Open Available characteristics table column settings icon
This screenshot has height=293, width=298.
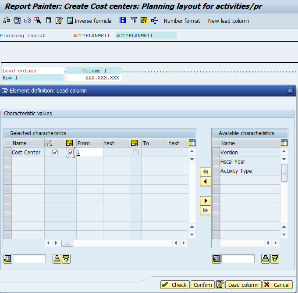click(x=284, y=143)
